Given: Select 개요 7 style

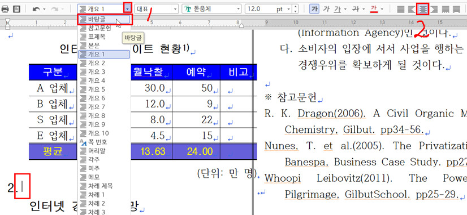Looking at the screenshot, I should [104, 107].
